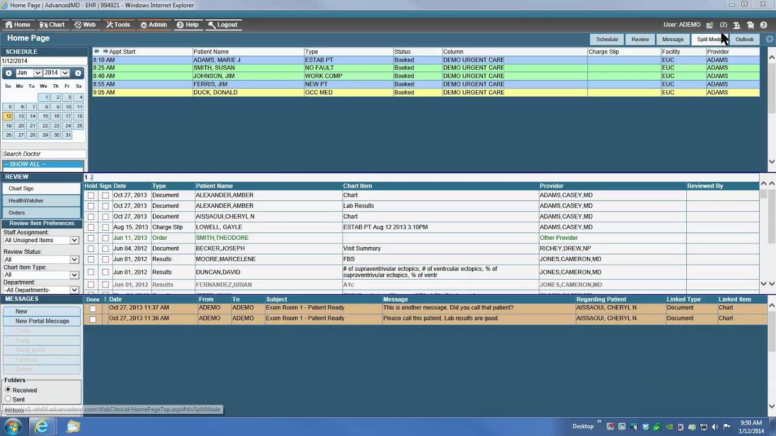The height and width of the screenshot is (436, 776).
Task: Click the phone operator icon in top bar
Action: pyautogui.click(x=737, y=25)
